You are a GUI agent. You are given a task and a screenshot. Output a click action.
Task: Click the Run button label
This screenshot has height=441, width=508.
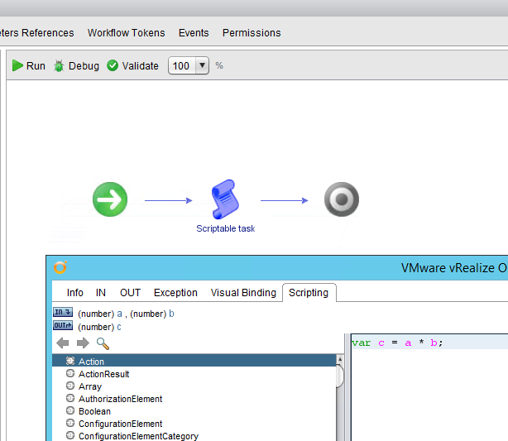coord(36,65)
